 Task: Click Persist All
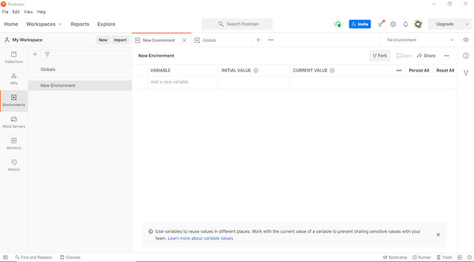pyautogui.click(x=419, y=71)
